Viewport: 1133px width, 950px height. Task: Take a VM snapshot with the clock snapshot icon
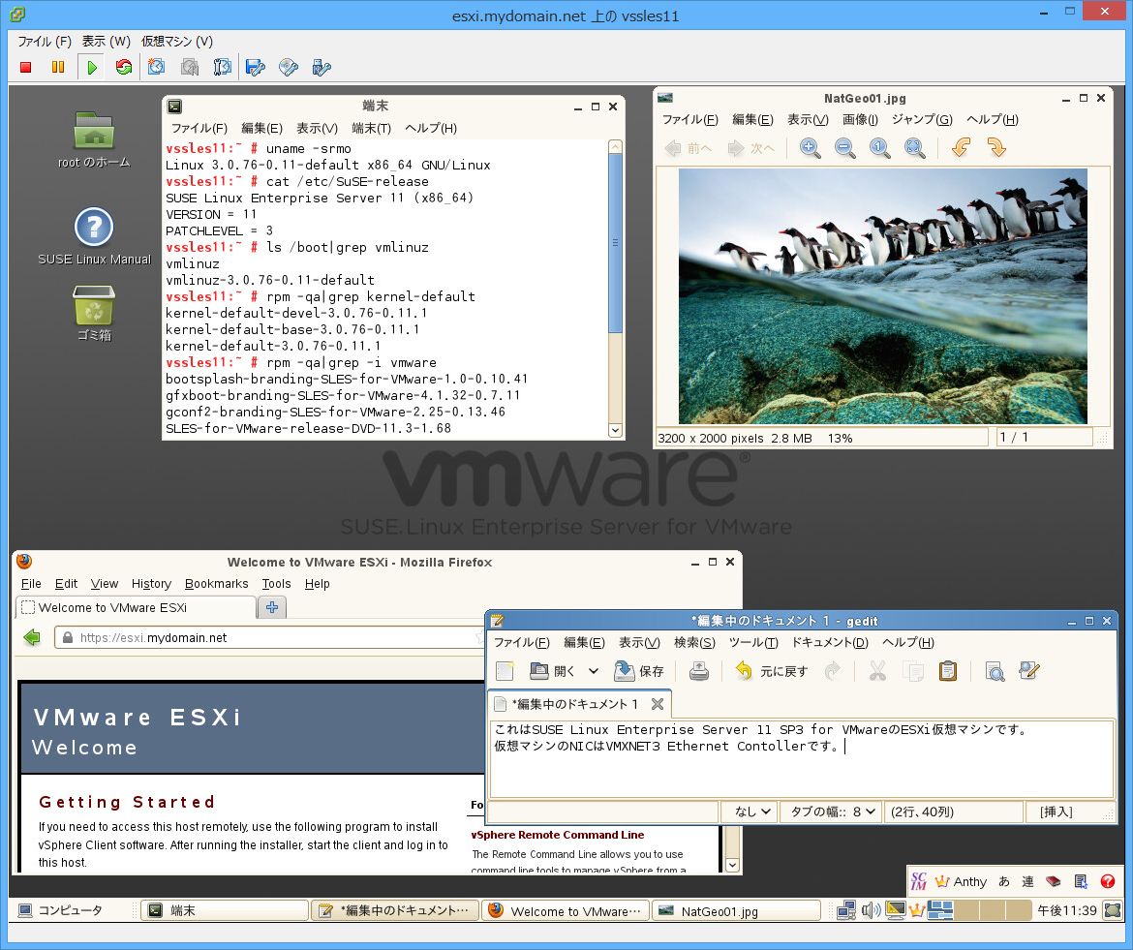(x=156, y=67)
